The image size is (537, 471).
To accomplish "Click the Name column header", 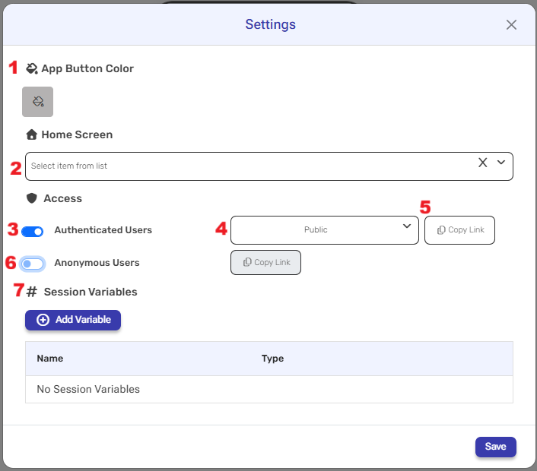I will tap(50, 359).
